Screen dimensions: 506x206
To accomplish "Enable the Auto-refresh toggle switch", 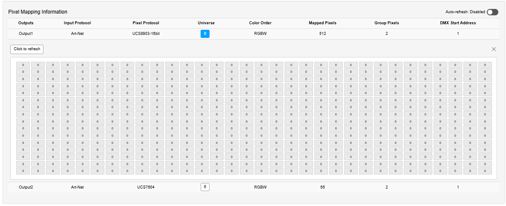I will (492, 12).
